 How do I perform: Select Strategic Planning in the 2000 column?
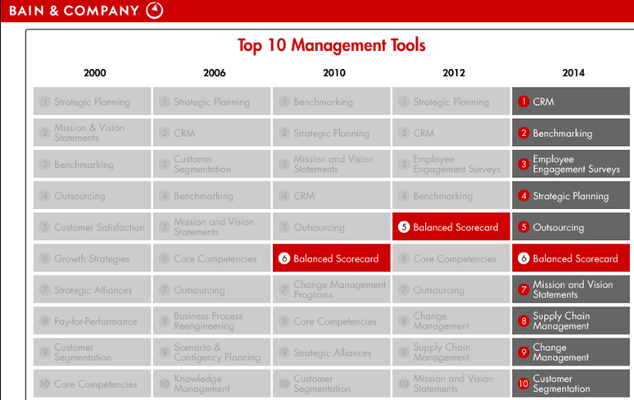click(x=93, y=101)
